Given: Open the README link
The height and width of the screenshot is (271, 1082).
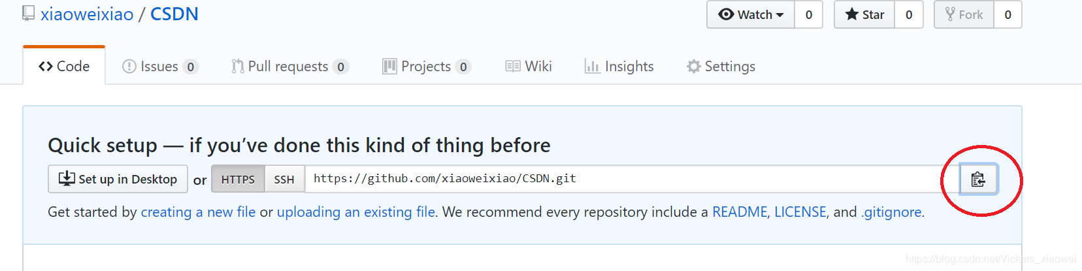Looking at the screenshot, I should (740, 212).
